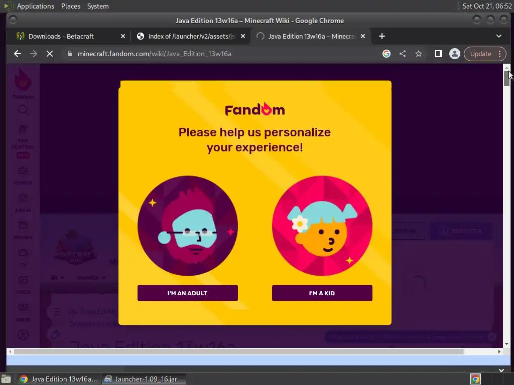The width and height of the screenshot is (514, 385).
Task: Click the dimmed REGISTER button behind dialog
Action: pyautogui.click(x=461, y=231)
